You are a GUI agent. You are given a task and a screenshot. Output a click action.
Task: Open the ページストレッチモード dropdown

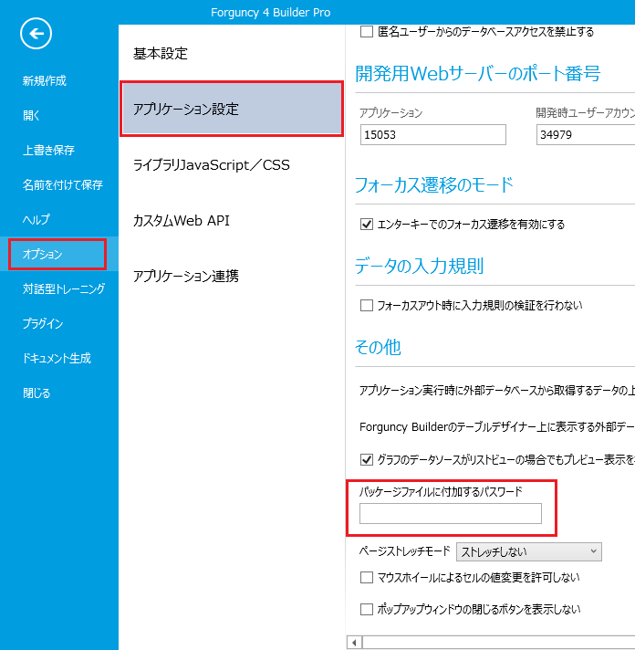click(x=529, y=551)
